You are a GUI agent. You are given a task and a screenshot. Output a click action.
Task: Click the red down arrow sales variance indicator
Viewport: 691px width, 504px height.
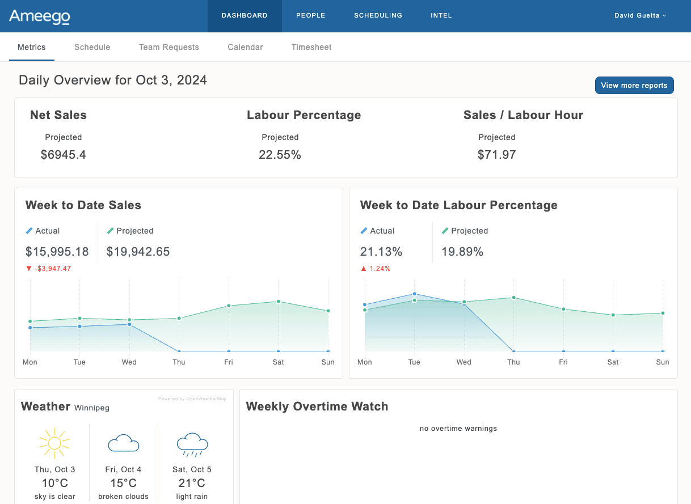pyautogui.click(x=30, y=269)
